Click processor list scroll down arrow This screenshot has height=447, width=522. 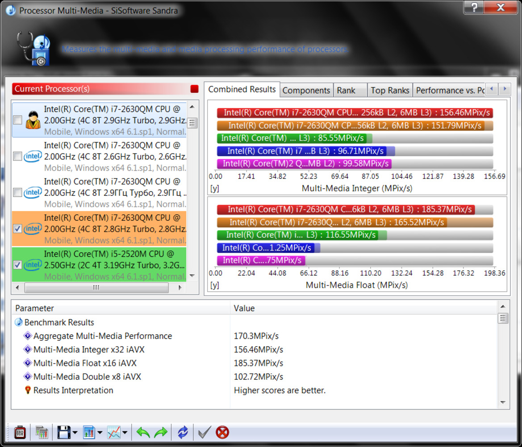[192, 275]
